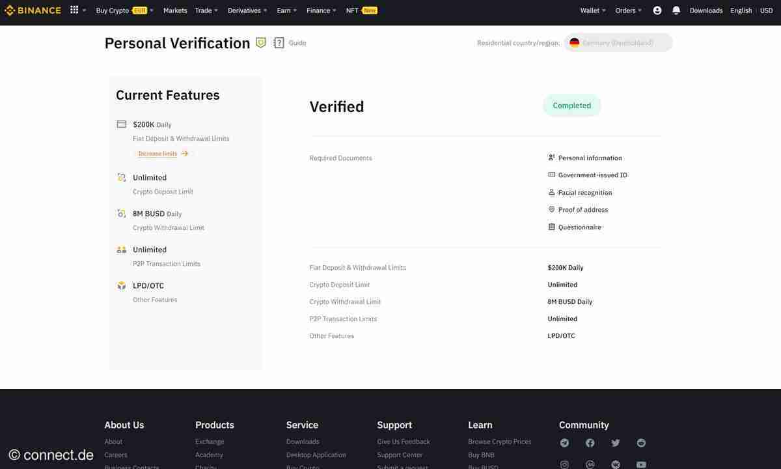Click the residential country Germany field
This screenshot has height=469, width=781.
(618, 43)
